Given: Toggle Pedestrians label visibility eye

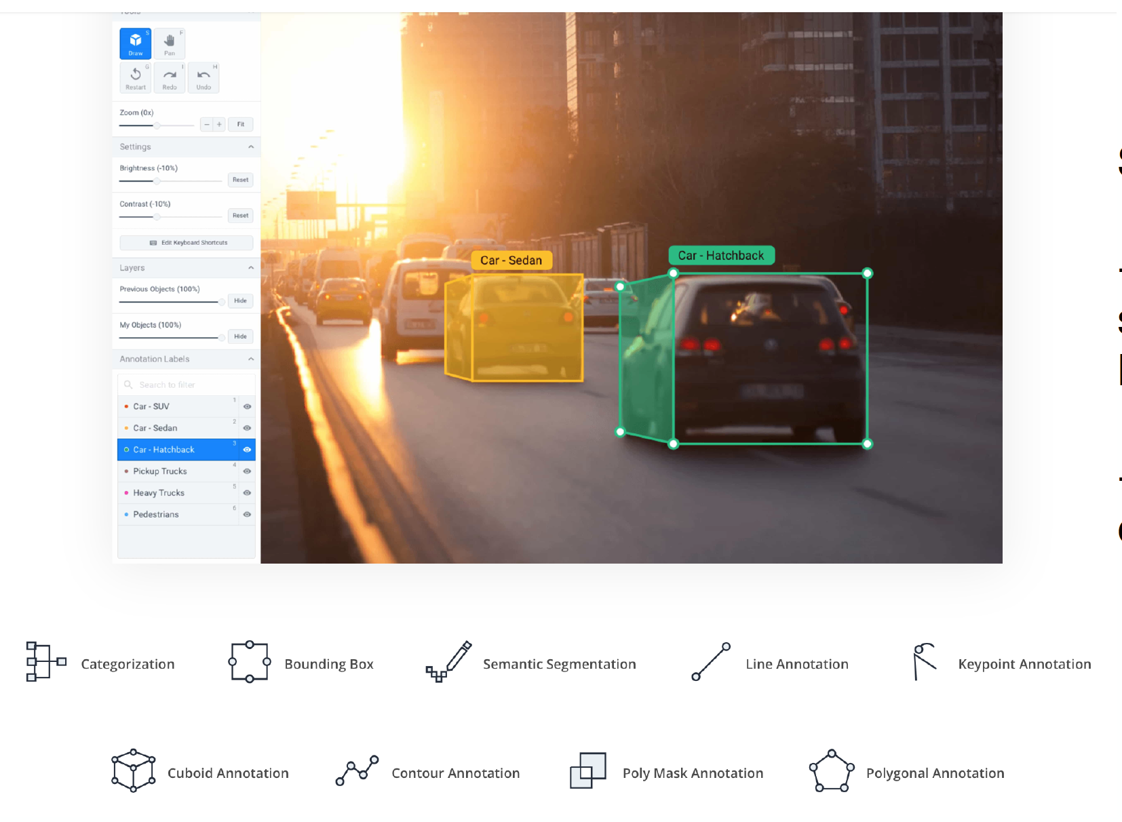Looking at the screenshot, I should point(247,515).
